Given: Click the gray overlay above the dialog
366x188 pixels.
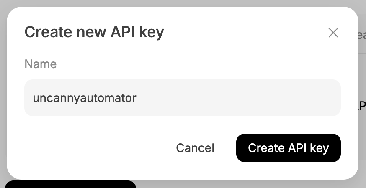Looking at the screenshot, I should [182, 3].
